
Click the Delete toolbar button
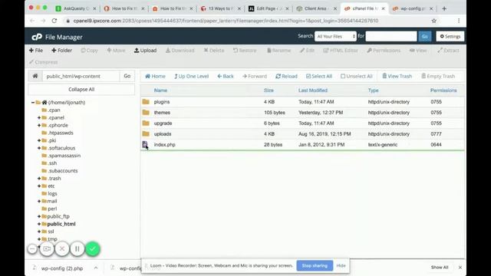214,51
